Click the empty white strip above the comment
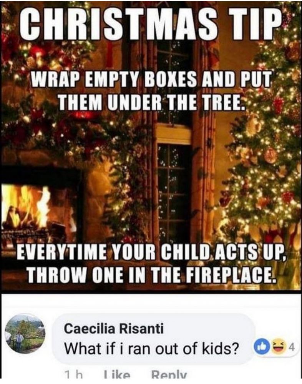 click(151, 303)
